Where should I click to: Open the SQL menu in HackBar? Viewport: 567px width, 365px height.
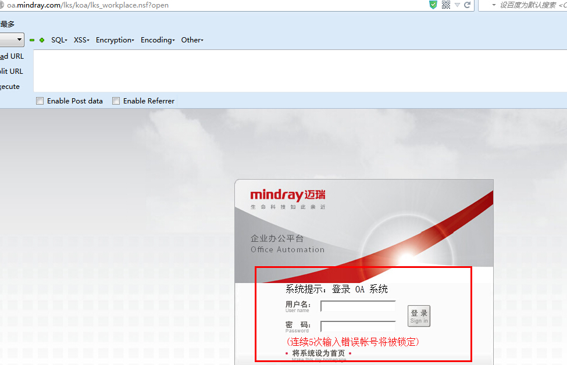click(59, 40)
